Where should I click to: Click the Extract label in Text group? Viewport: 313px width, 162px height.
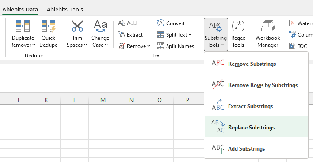(135, 35)
